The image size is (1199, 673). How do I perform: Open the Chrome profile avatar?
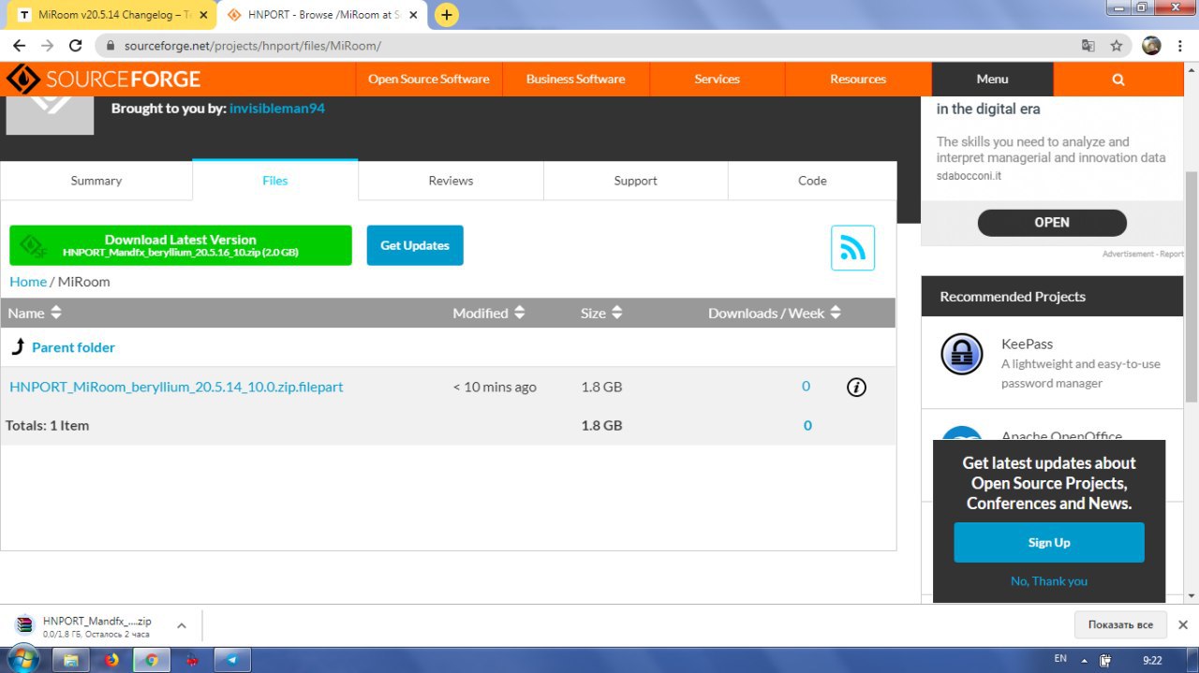click(1152, 46)
